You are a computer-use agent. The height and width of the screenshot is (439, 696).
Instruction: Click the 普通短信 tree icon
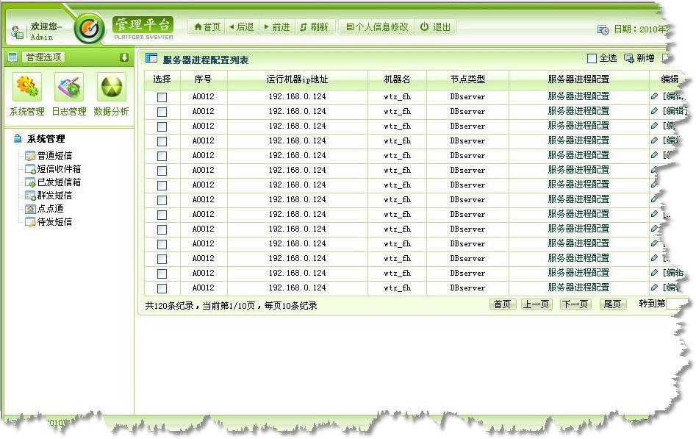[30, 156]
